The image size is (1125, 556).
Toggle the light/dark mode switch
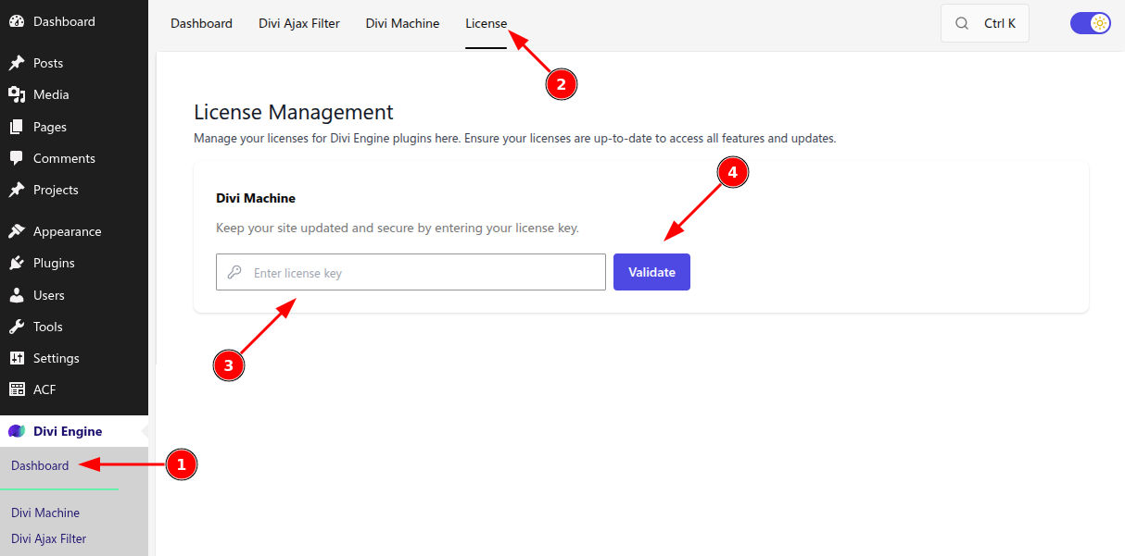point(1090,23)
